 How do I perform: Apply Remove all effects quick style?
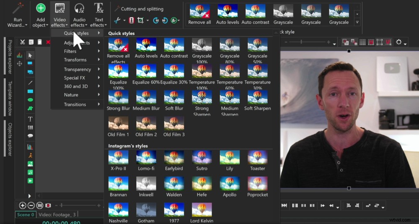pos(118,50)
